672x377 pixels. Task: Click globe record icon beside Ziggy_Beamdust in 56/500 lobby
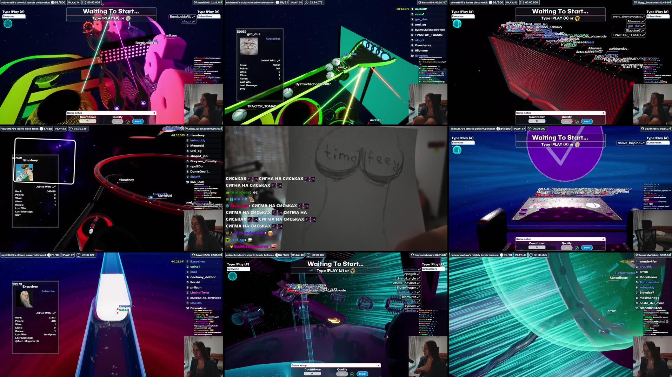click(x=636, y=2)
